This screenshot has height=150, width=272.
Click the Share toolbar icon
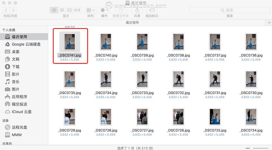tap(137, 10)
